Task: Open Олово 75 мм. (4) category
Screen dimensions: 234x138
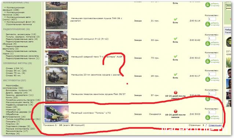Action: tap(15, 73)
